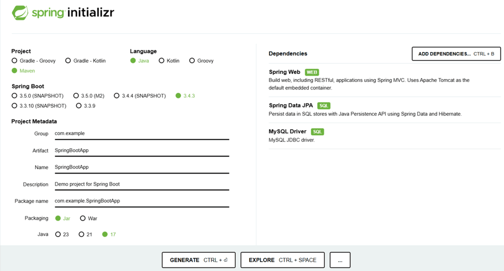The height and width of the screenshot is (271, 504).
Task: Click the Package name input field
Action: 142,201
